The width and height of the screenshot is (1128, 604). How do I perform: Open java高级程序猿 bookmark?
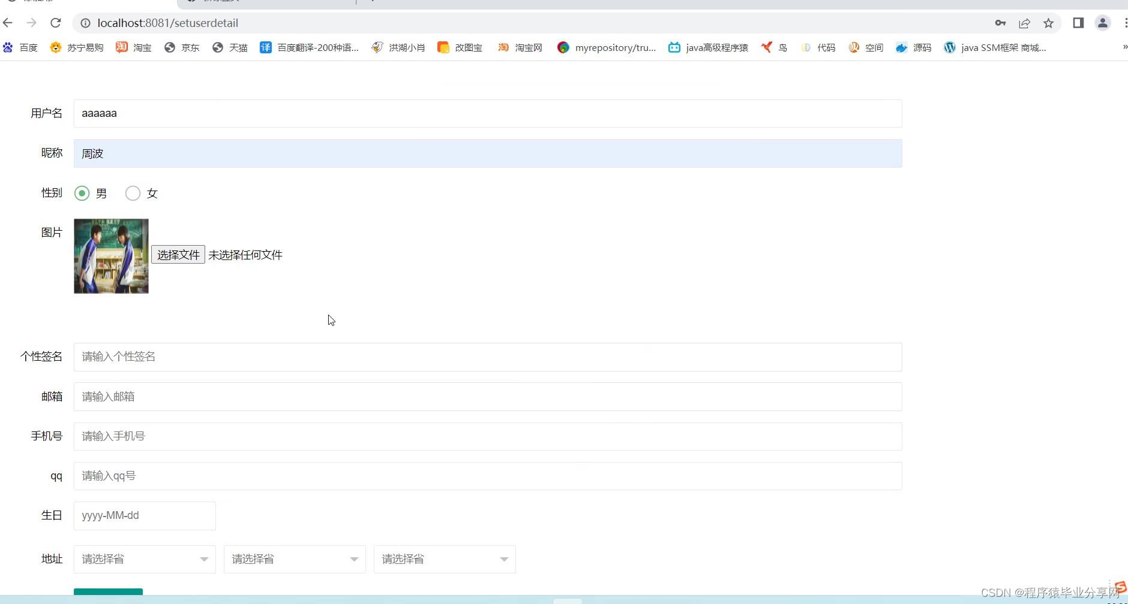pyautogui.click(x=709, y=47)
